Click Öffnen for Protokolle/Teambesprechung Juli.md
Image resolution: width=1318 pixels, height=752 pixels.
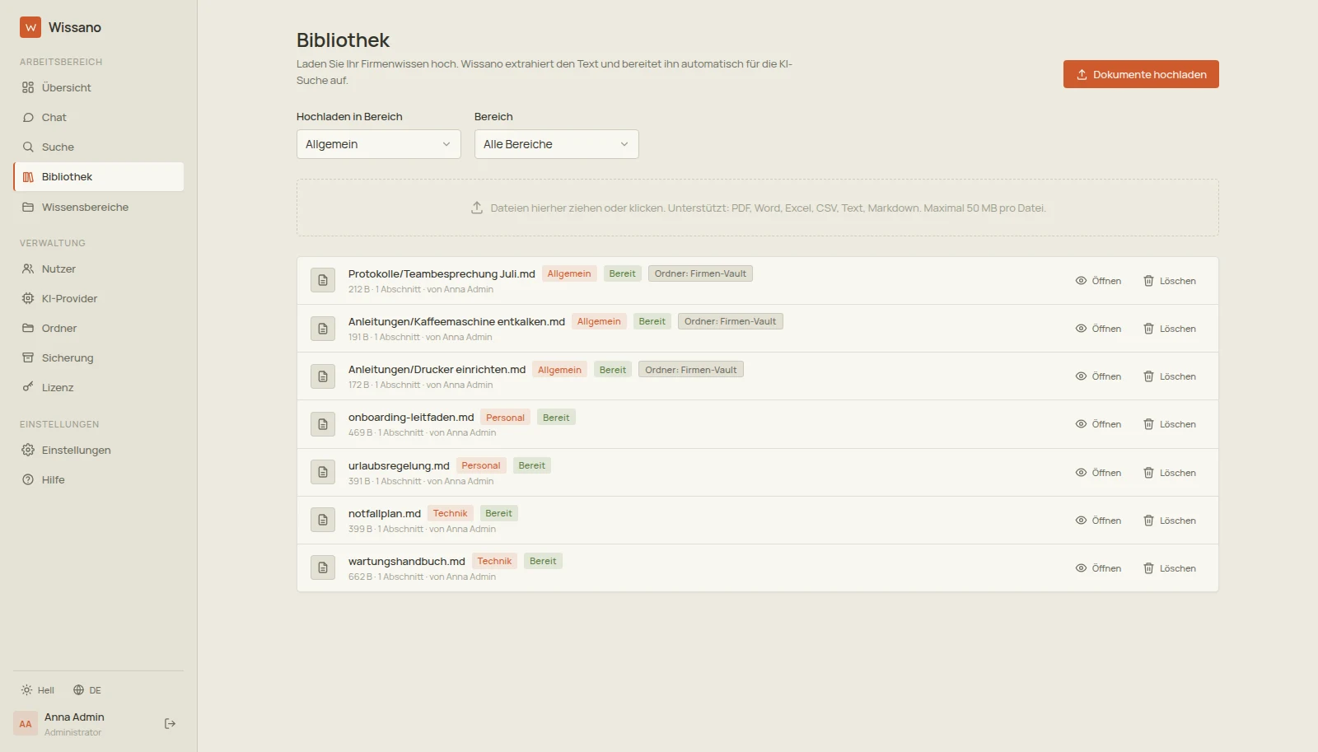click(x=1098, y=281)
